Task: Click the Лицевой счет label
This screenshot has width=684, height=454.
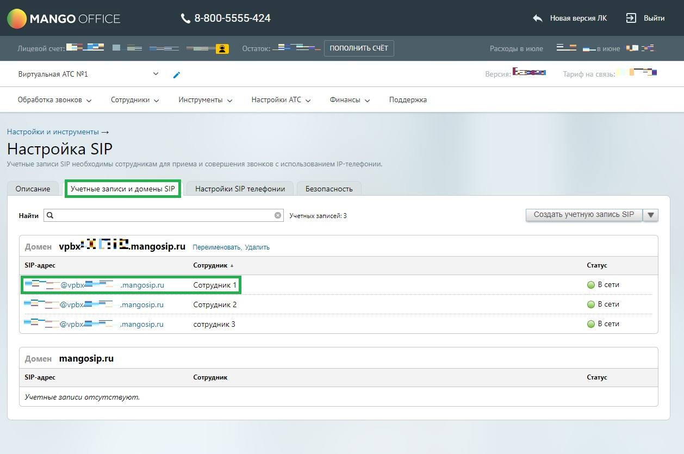Action: (x=41, y=49)
